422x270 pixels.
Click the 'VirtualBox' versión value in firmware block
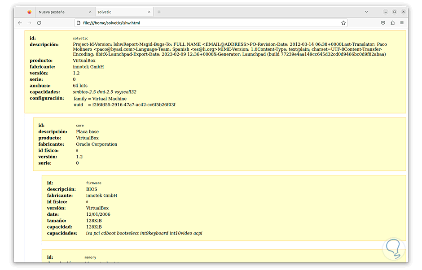pyautogui.click(x=97, y=208)
